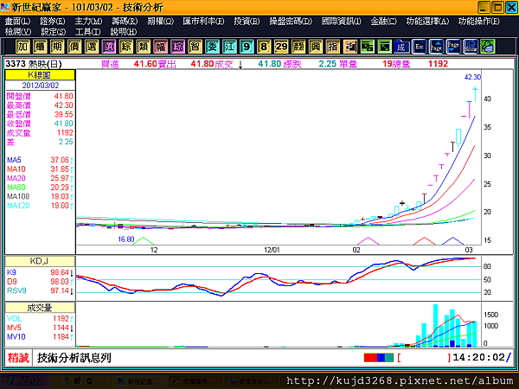The image size is (519, 389).
Task: Click the MA10 value 31.85
Action: (60, 169)
